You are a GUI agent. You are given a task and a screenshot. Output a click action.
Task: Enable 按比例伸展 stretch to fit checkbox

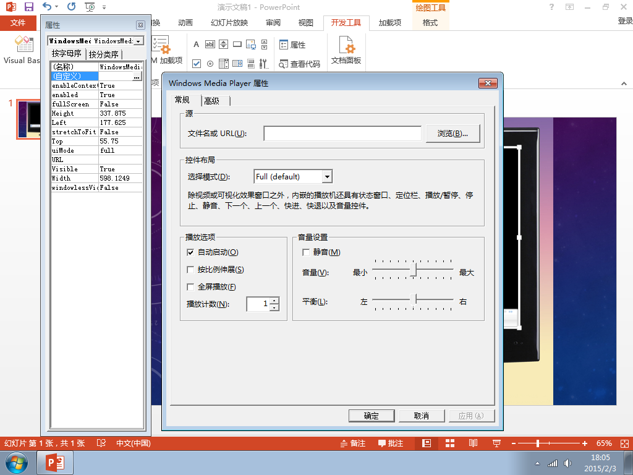190,270
